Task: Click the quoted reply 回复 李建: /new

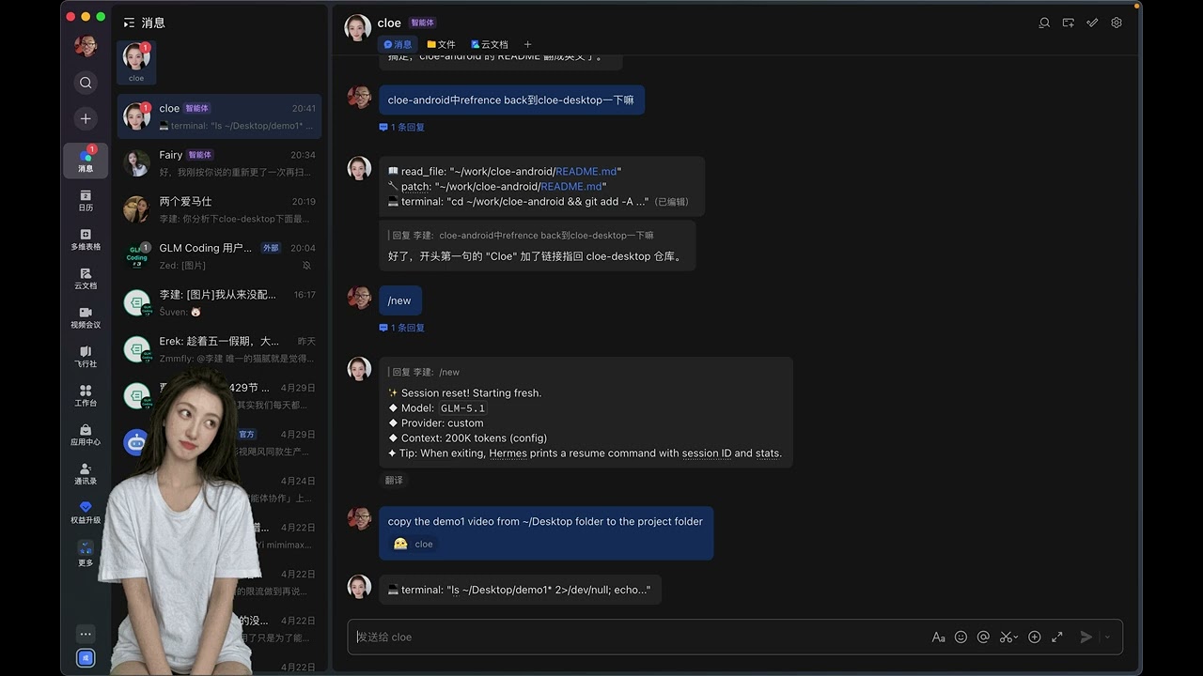Action: coord(426,372)
